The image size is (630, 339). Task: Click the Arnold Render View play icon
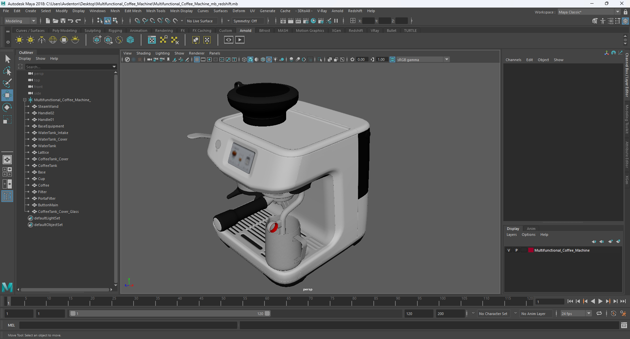pos(240,40)
